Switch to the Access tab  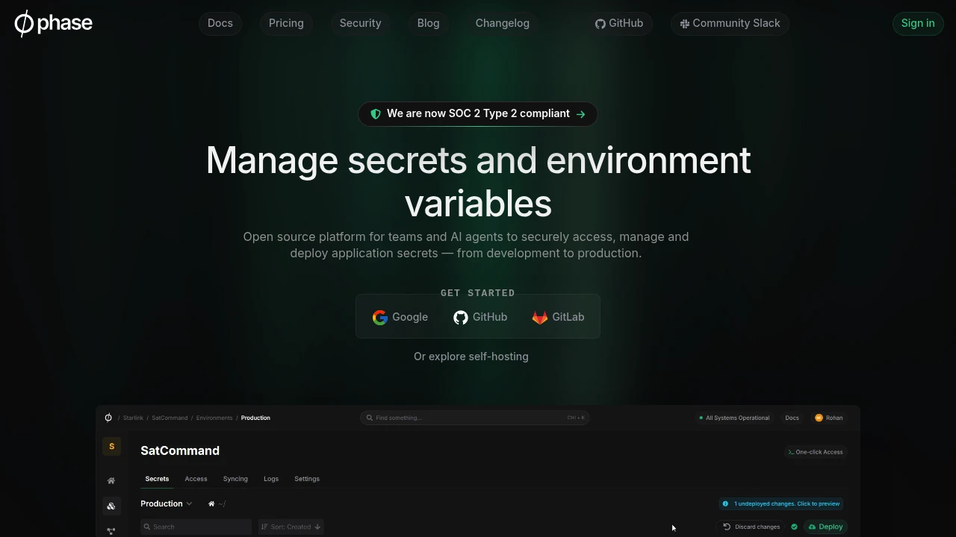pos(196,479)
